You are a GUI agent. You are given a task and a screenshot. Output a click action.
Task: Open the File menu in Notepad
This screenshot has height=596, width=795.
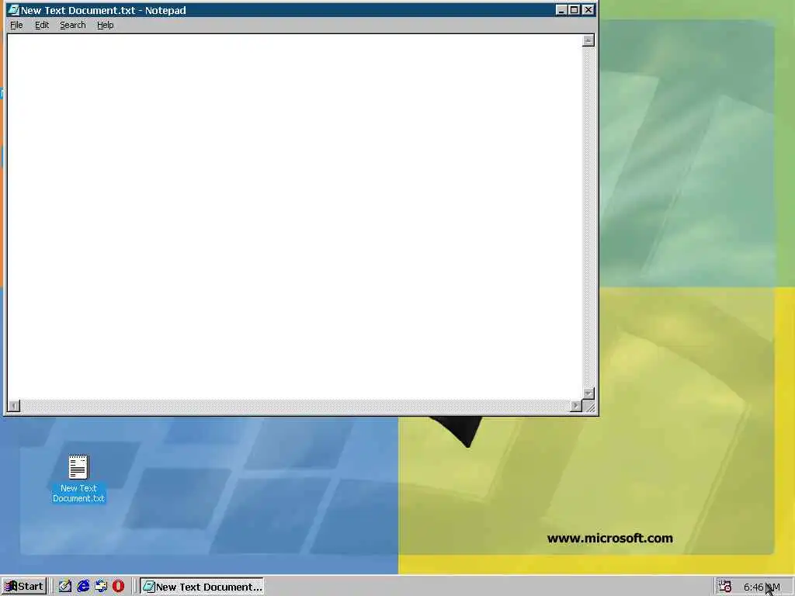coord(16,25)
